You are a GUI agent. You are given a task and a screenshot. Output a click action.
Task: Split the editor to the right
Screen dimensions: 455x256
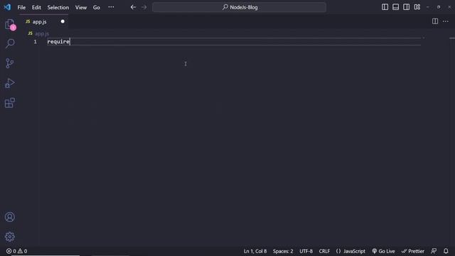(435, 21)
